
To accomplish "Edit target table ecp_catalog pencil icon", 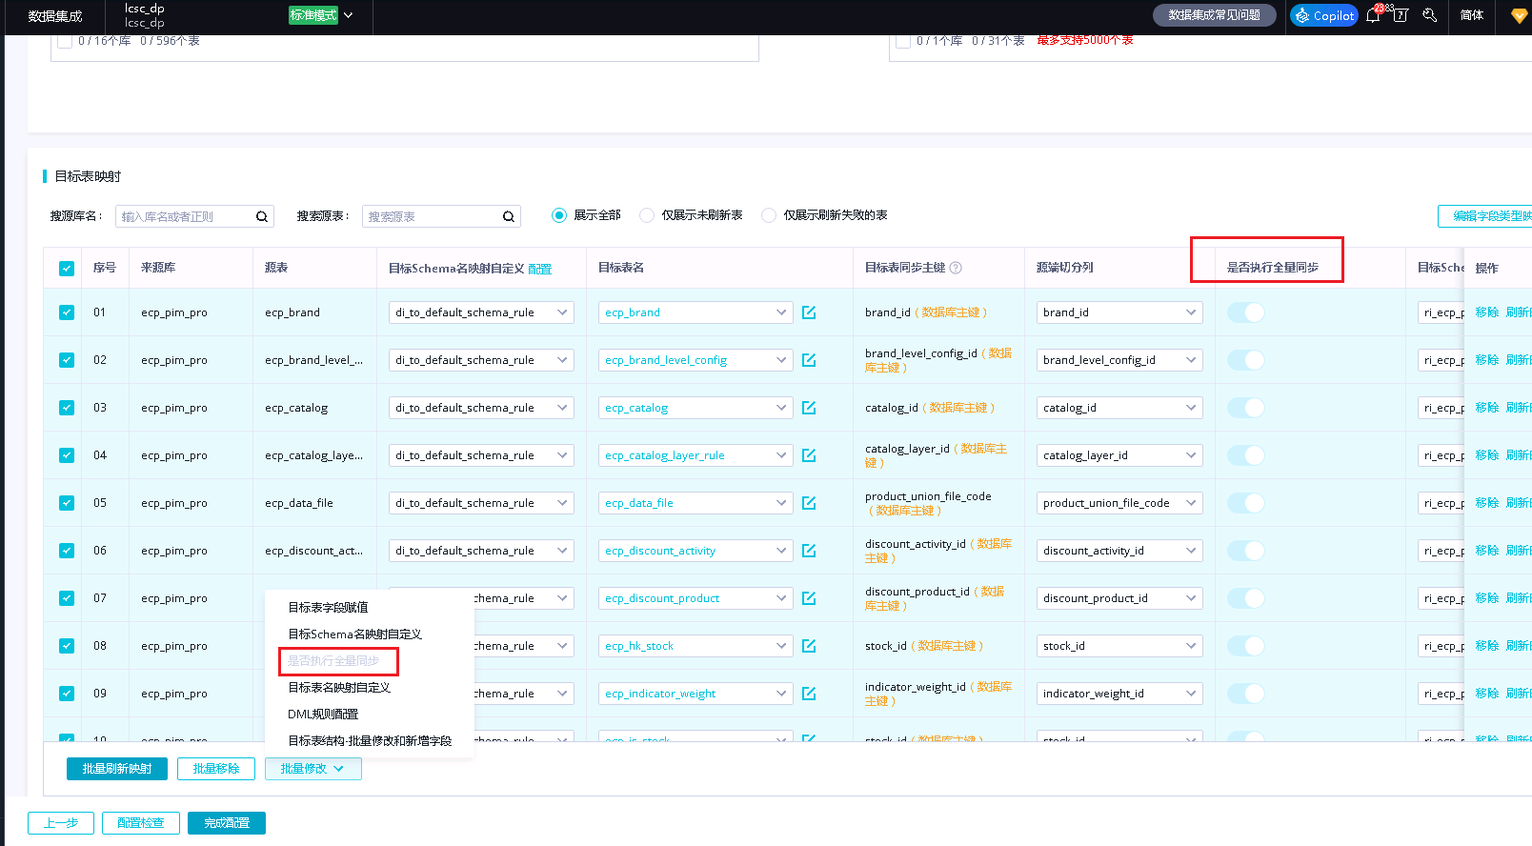I will [x=809, y=408].
